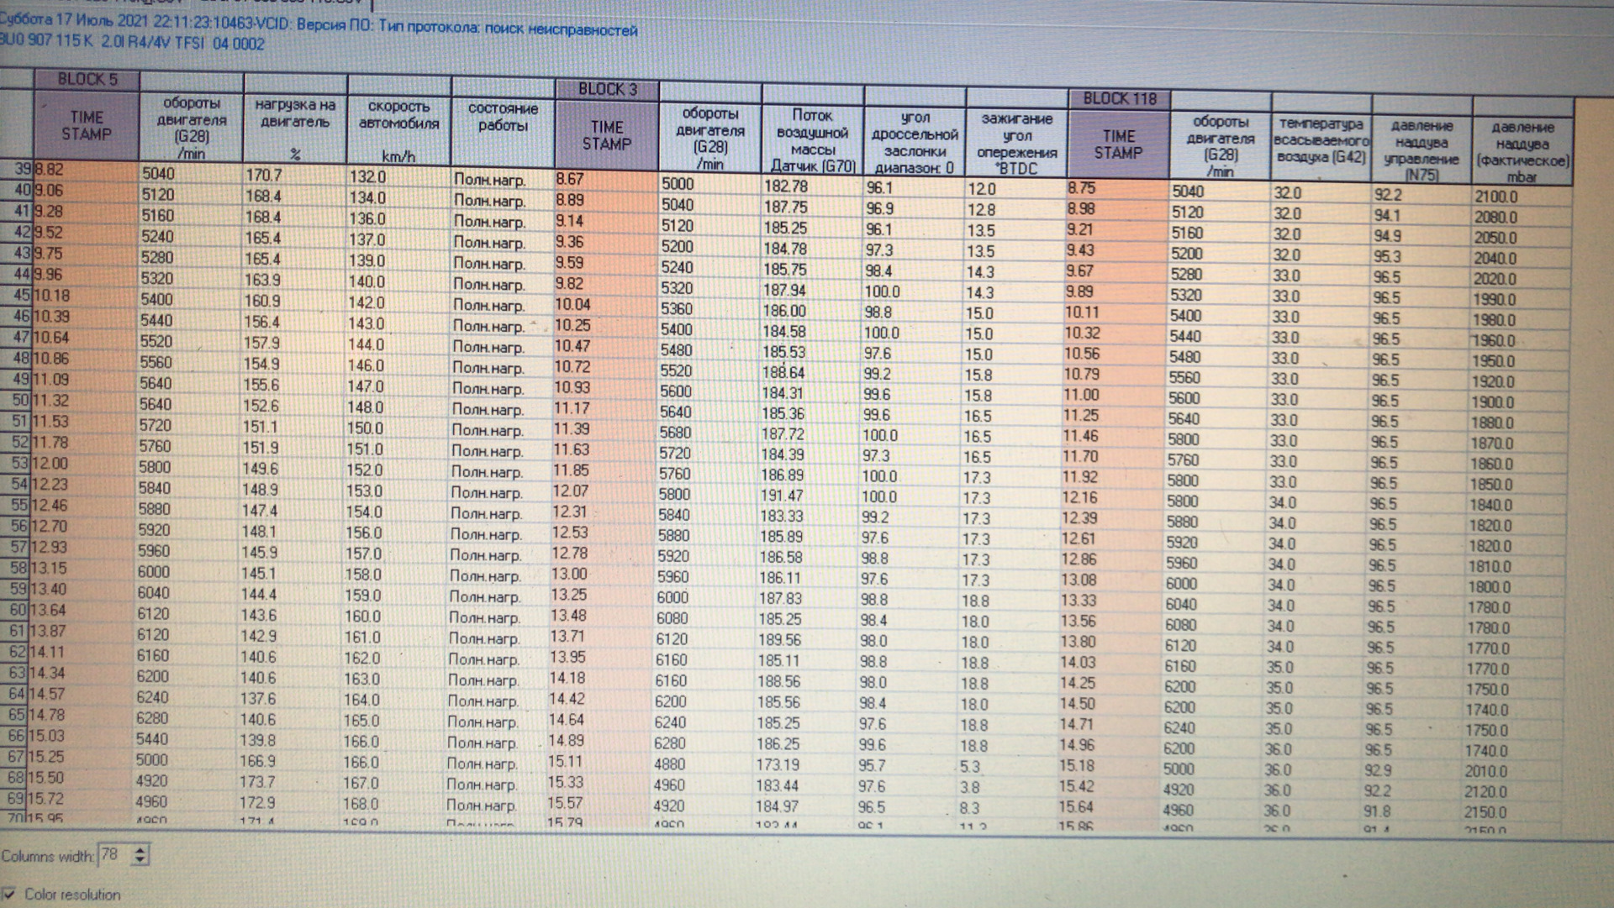Click the ignition angle value 12.8
The height and width of the screenshot is (908, 1614).
981,210
